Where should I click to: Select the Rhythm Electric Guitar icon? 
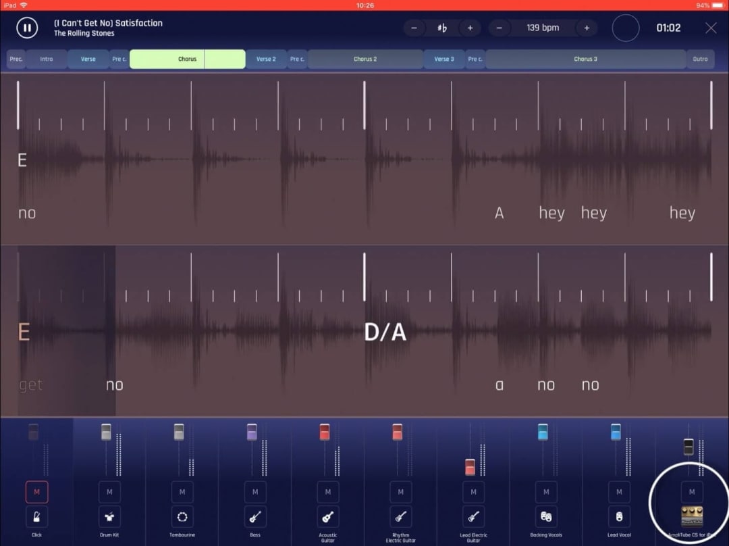401,517
